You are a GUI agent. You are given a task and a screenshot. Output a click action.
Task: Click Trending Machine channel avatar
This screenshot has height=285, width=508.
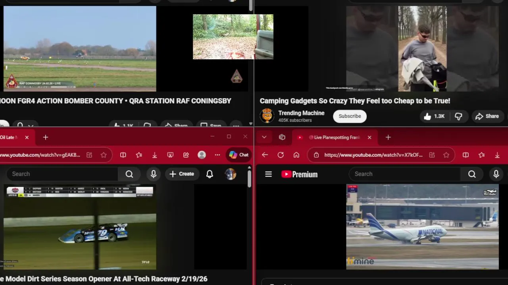tap(267, 116)
